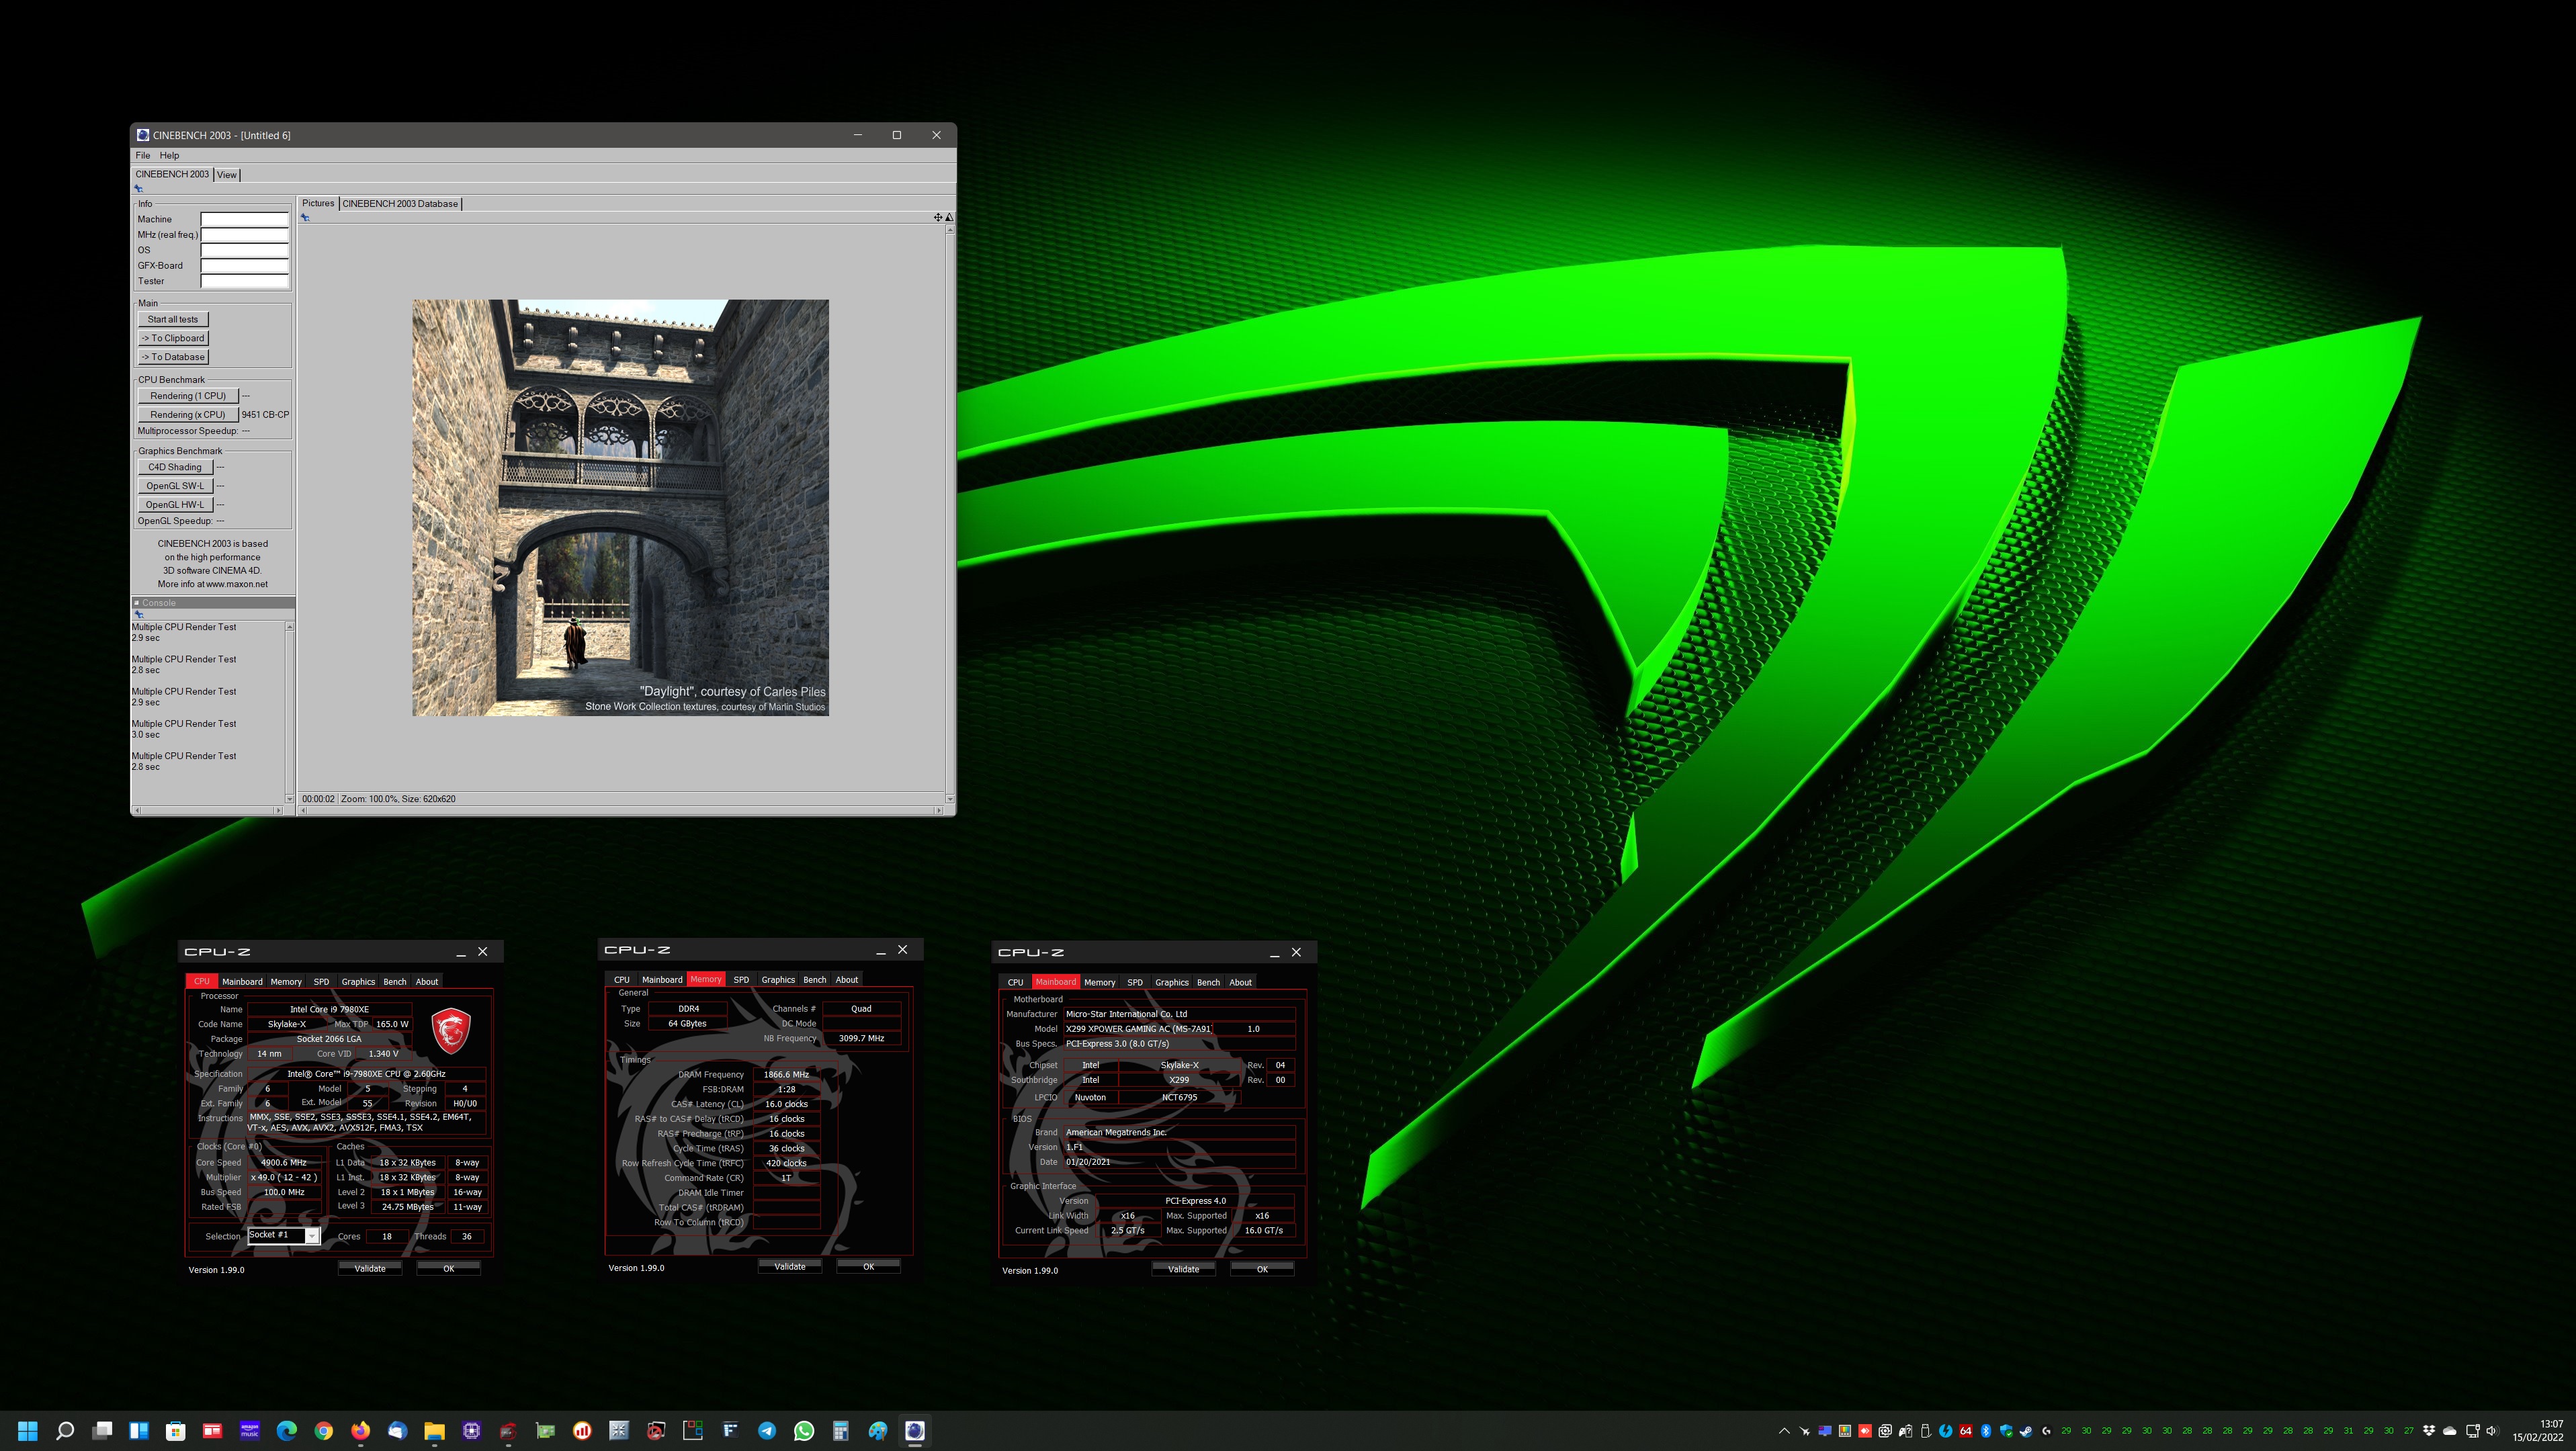
Task: Click Validate in right CPU-Z window
Action: point(1183,1270)
